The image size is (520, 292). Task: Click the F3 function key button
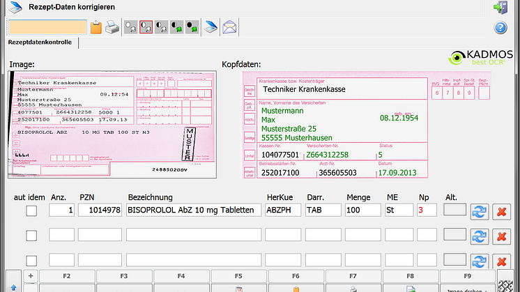click(x=124, y=276)
